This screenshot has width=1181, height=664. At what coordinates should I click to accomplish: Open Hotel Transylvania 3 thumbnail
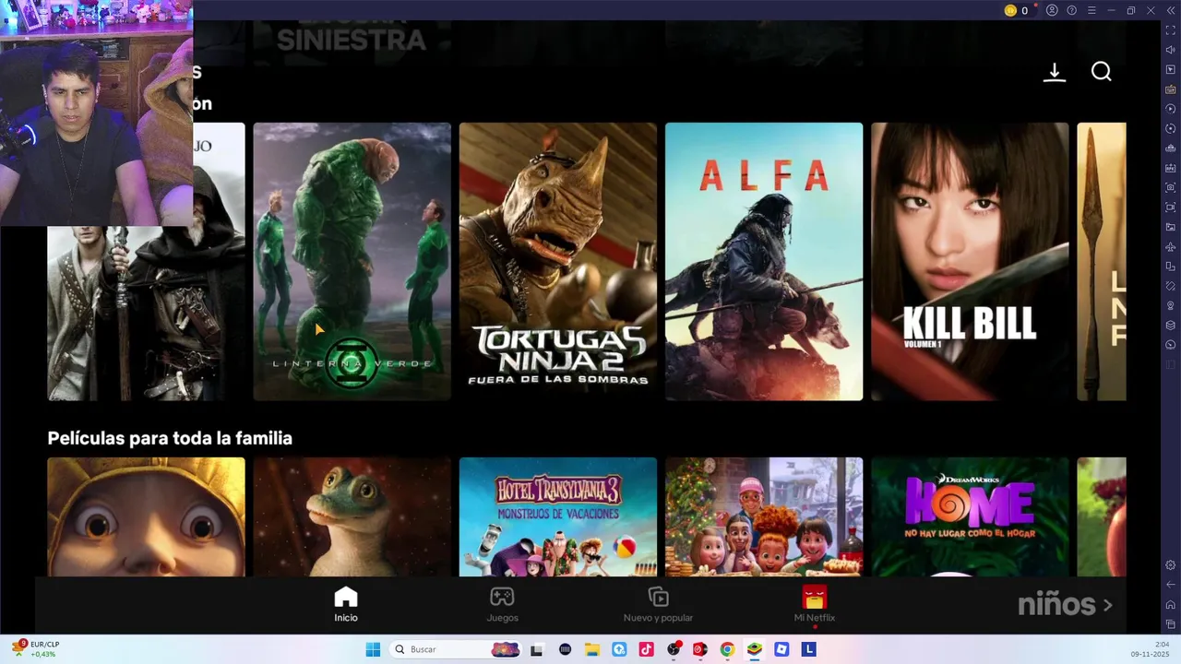coord(558,516)
